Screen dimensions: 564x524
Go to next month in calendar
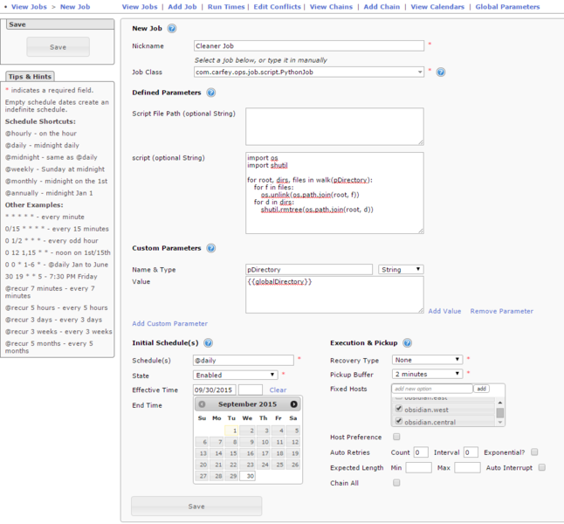pyautogui.click(x=294, y=404)
